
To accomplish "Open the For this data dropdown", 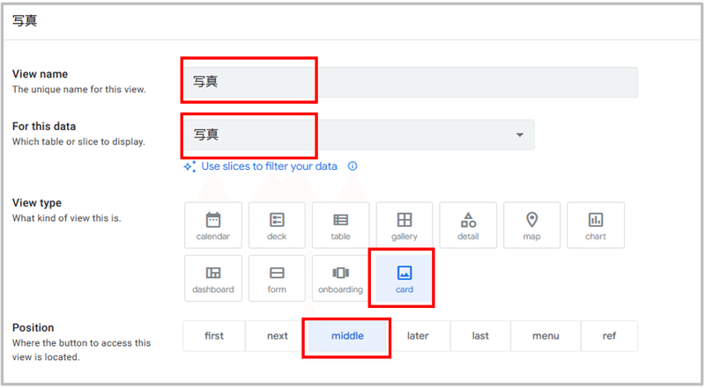I will (360, 135).
